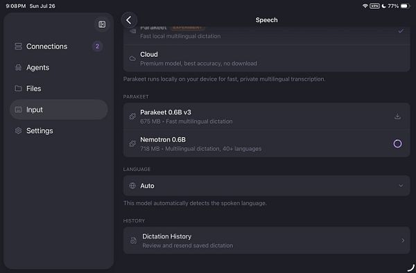
Task: Open the Agents section
Action: coord(59,68)
